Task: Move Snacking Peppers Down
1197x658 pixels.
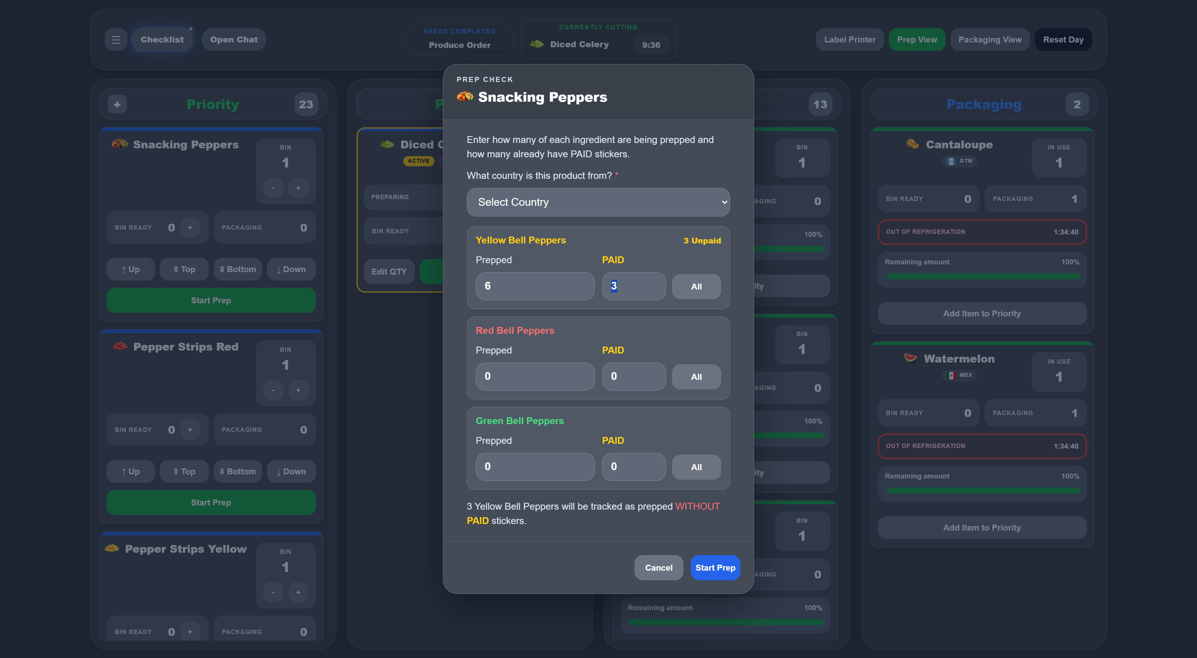Action: point(291,269)
